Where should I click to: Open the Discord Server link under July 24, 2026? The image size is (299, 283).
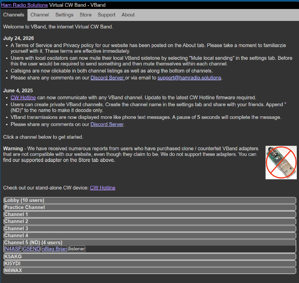coord(108,78)
